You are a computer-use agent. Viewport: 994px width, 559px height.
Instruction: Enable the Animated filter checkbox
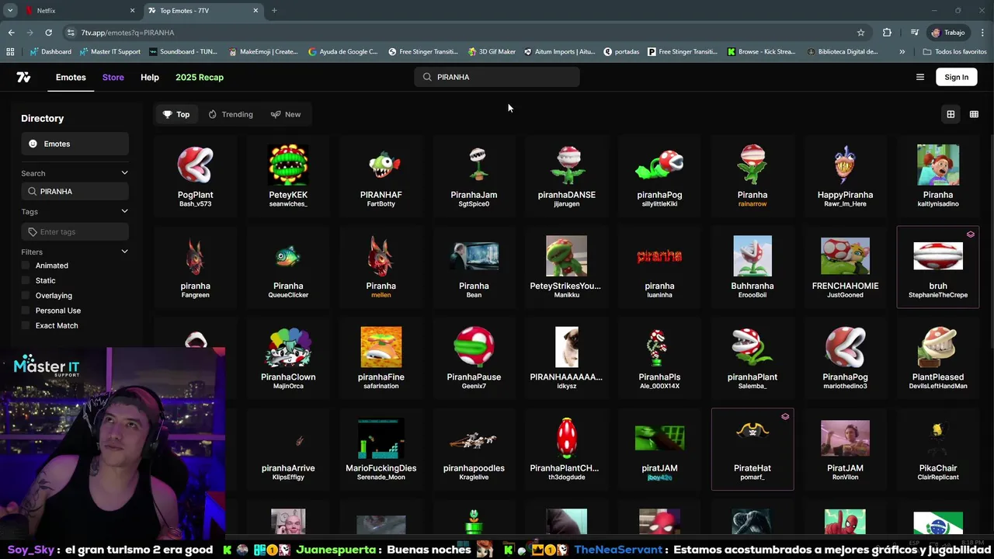coord(26,266)
